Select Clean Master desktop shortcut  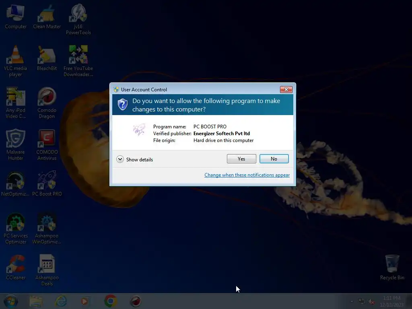pyautogui.click(x=47, y=16)
